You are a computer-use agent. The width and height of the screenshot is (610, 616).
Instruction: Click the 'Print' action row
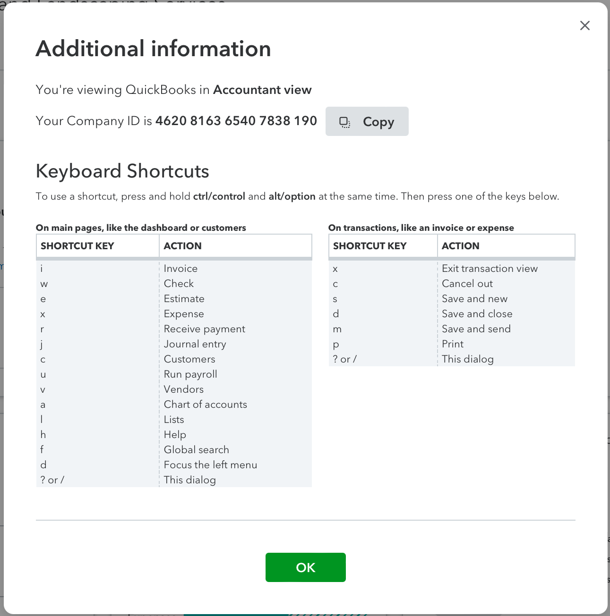(453, 344)
